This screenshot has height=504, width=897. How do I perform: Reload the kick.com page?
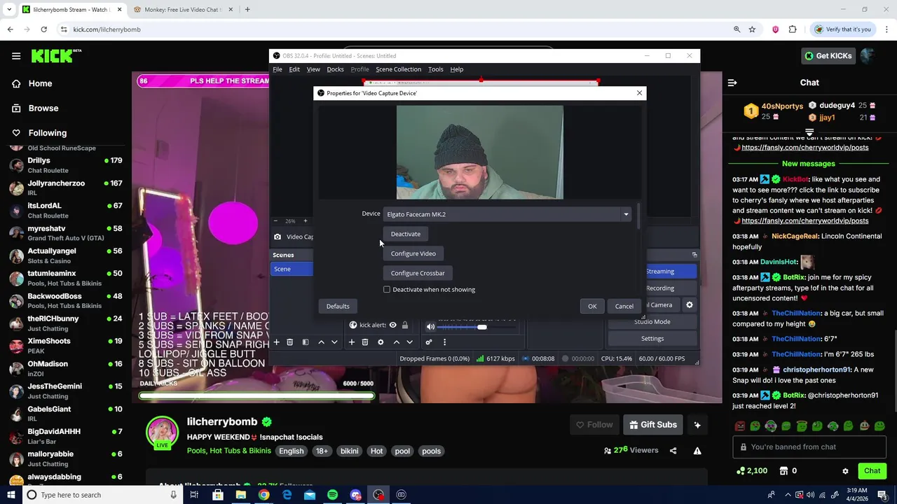coord(43,29)
